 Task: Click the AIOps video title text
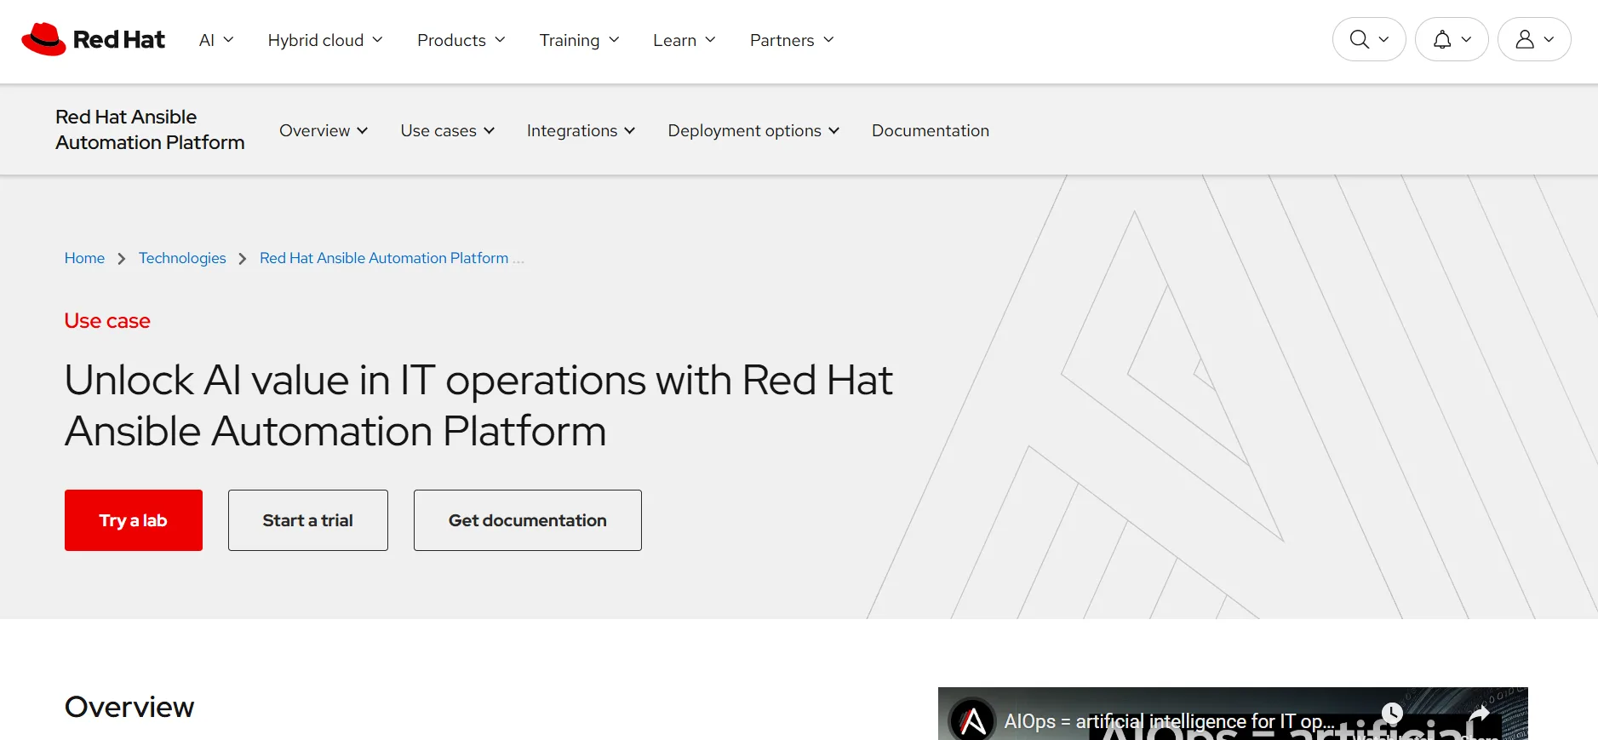[1169, 721]
